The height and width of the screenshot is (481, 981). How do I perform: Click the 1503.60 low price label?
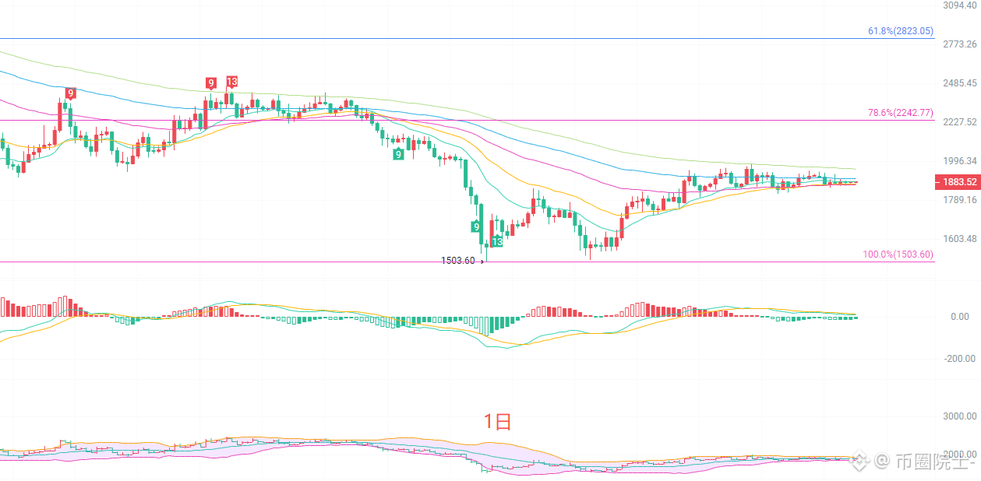pyautogui.click(x=458, y=262)
